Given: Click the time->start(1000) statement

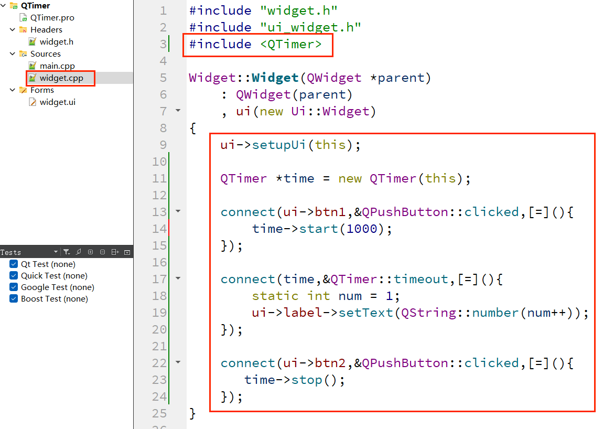Looking at the screenshot, I should [x=322, y=229].
